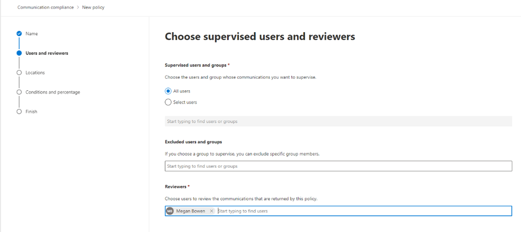Viewport: 521px width, 232px height.
Task: Select the Users and reviewers step label
Action: coord(47,53)
